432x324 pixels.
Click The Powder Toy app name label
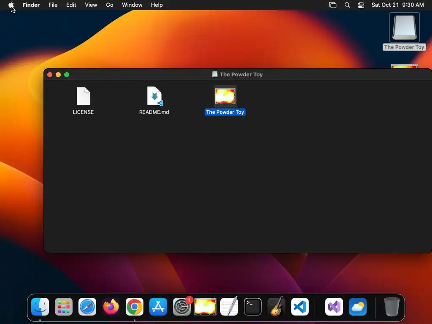tap(225, 112)
